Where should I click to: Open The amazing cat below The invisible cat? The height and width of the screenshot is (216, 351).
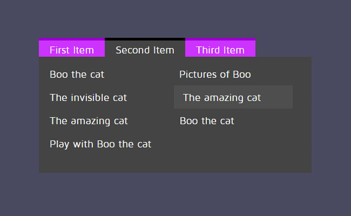[x=89, y=121]
